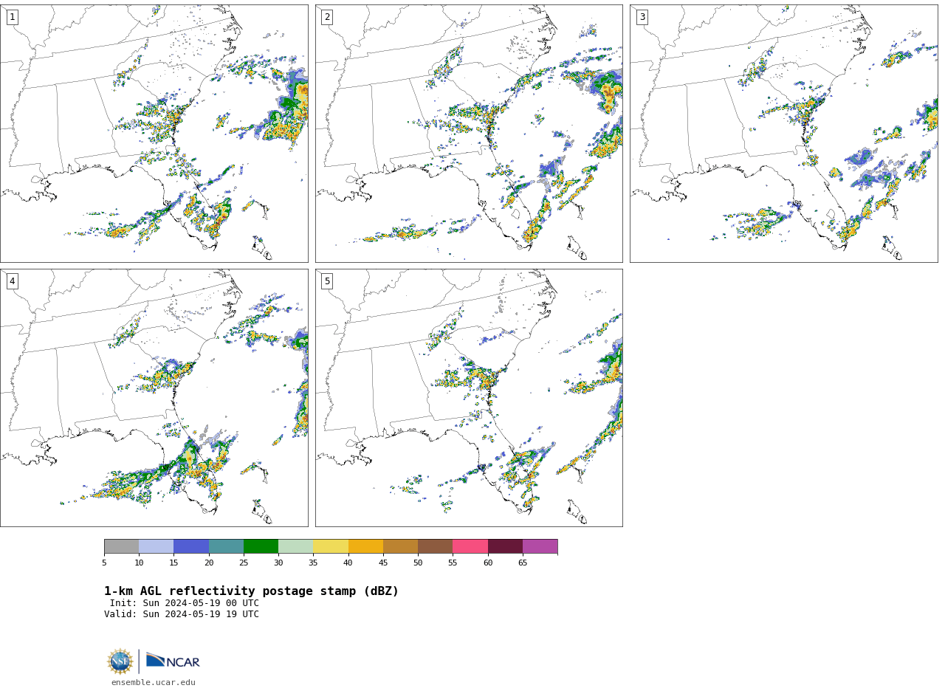Screen dimensions: 945x691
Task: Click the panel number label '5'
Action: (x=327, y=281)
